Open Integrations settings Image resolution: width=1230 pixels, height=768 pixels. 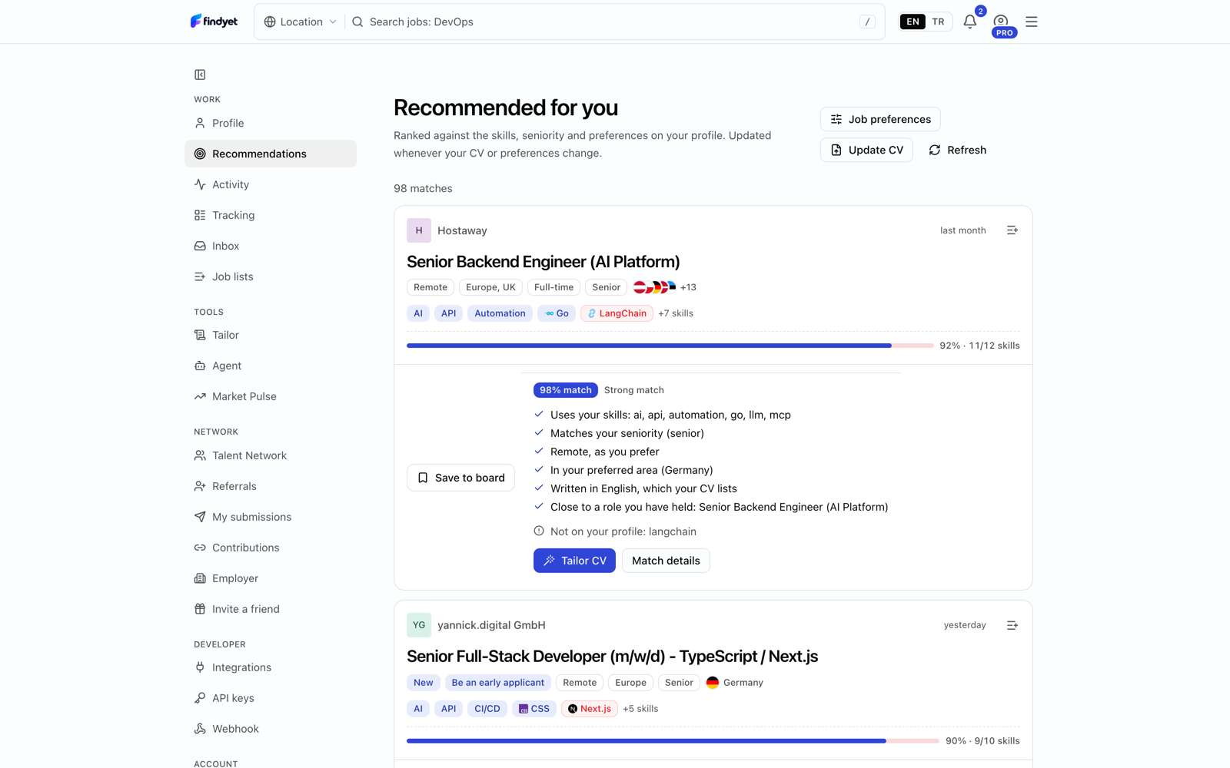click(271, 667)
